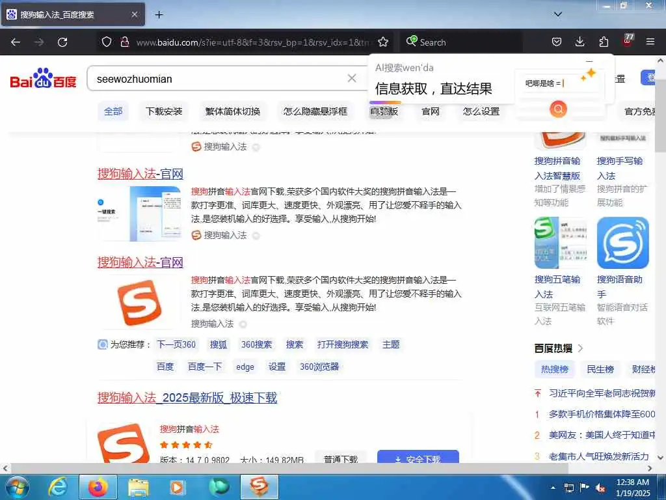Viewport: 666px width, 500px height.
Task: Open the shield tracking protection icon
Action: [107, 42]
